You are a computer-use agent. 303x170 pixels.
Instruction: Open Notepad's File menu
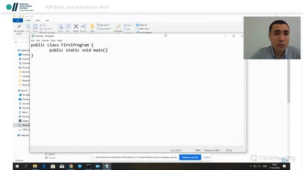pos(33,41)
